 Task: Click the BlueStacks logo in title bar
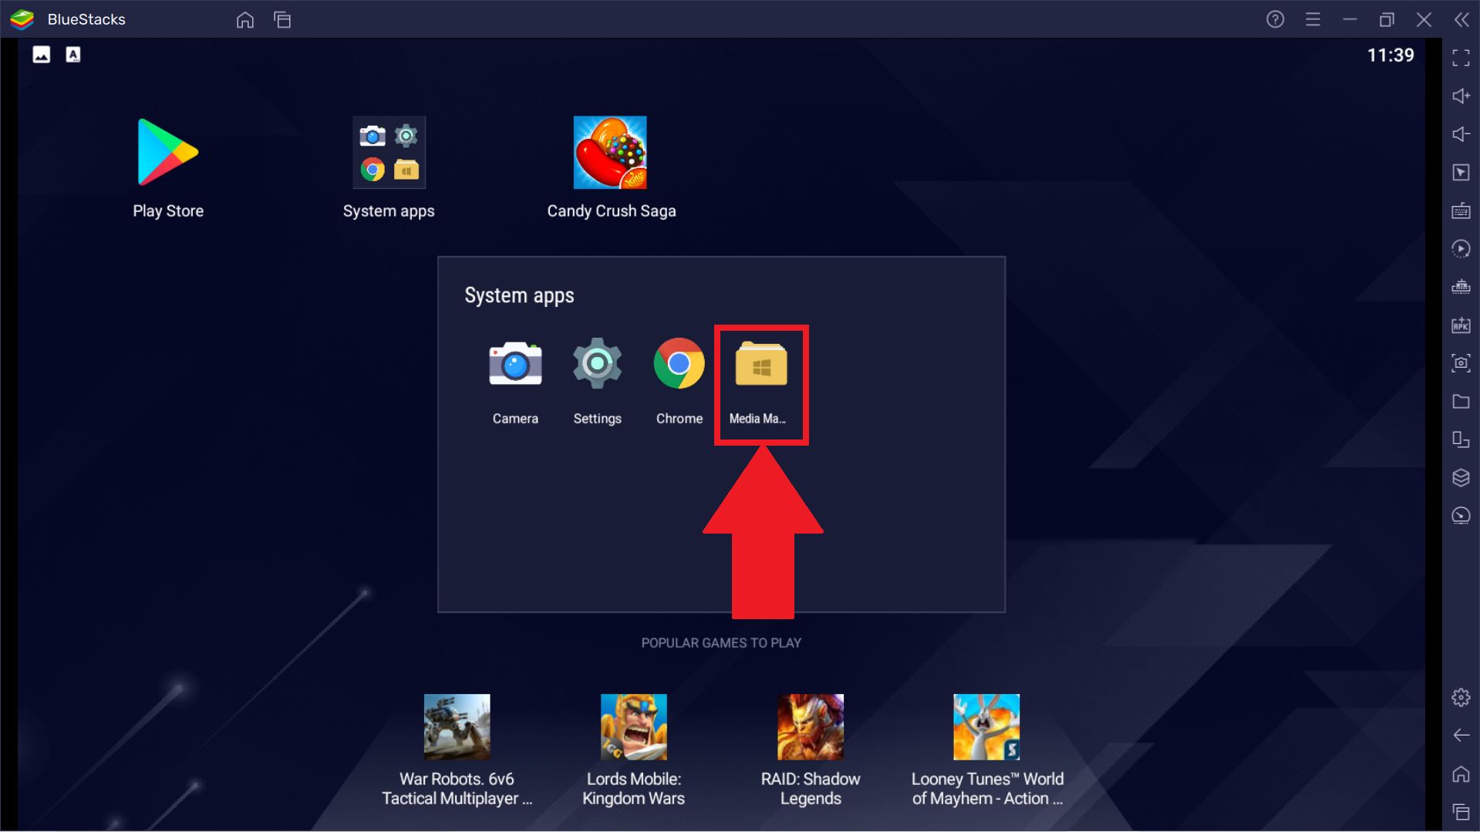click(x=22, y=19)
